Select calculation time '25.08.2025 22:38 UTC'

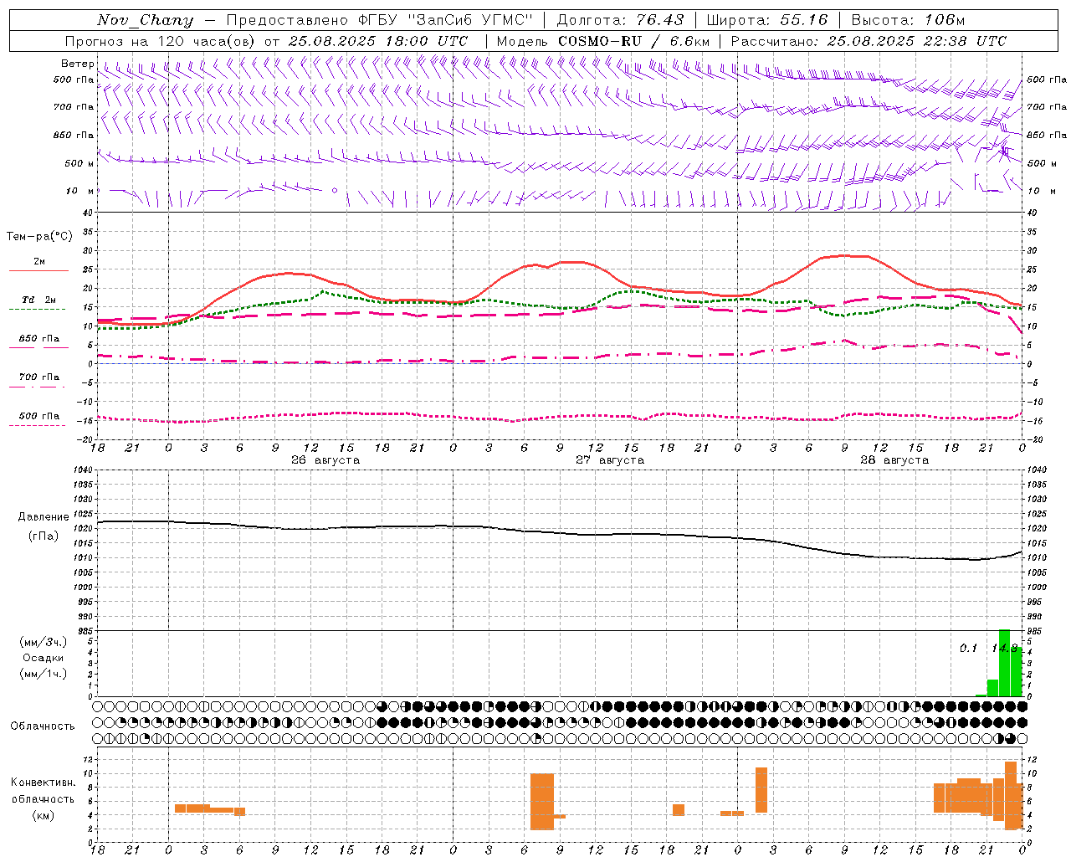[917, 41]
